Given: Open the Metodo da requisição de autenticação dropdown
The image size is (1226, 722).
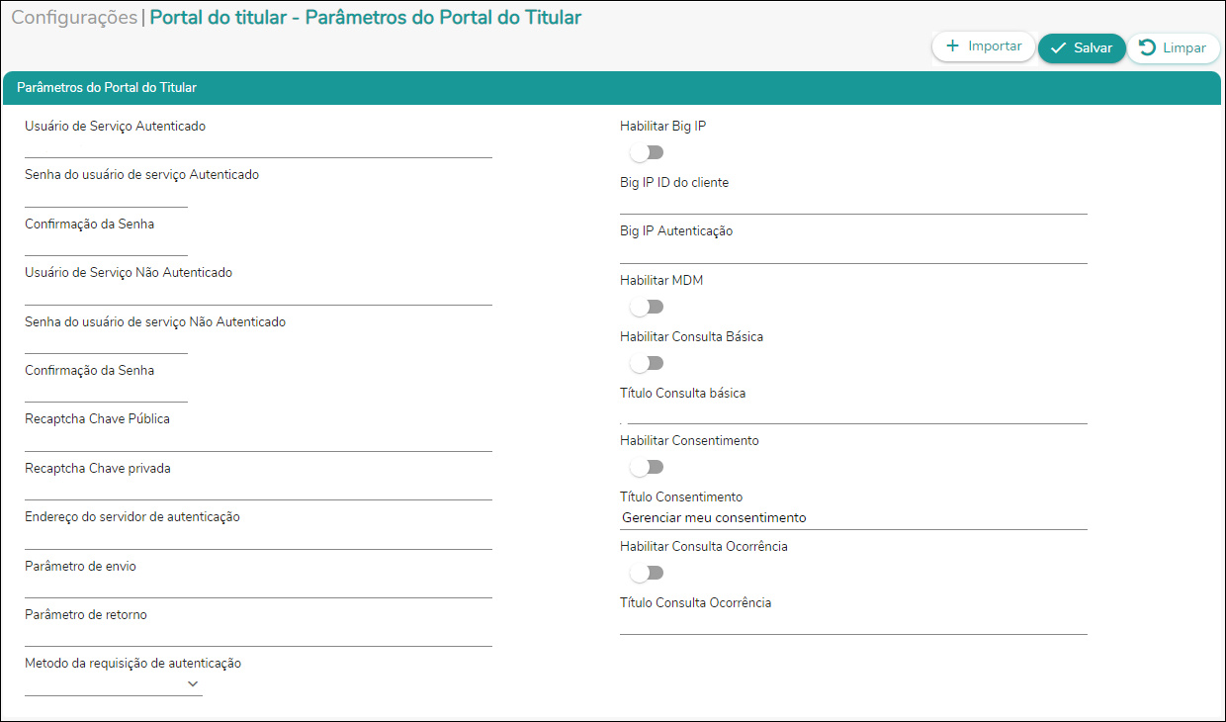Looking at the screenshot, I should pos(114,683).
